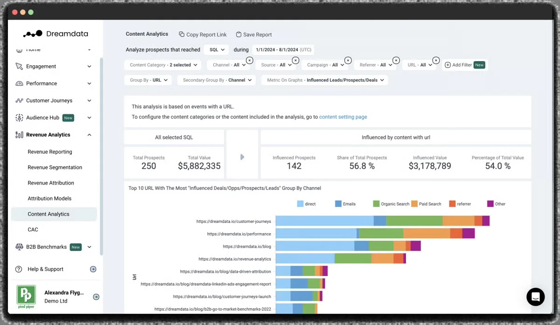560x325 pixels.
Task: Remove the URL filter with its x
Action: 436,60
